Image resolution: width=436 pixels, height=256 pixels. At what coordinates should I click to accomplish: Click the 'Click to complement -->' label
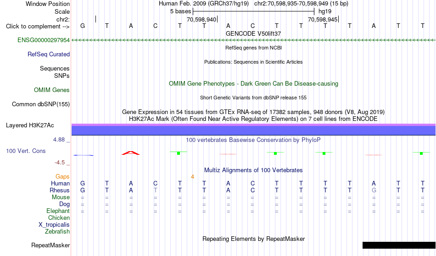[x=38, y=27]
